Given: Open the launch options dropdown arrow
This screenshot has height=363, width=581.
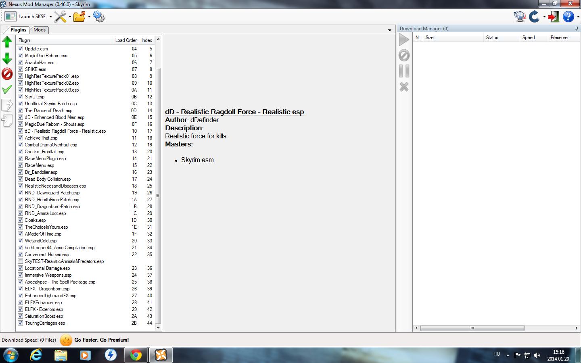Looking at the screenshot, I should [50, 17].
